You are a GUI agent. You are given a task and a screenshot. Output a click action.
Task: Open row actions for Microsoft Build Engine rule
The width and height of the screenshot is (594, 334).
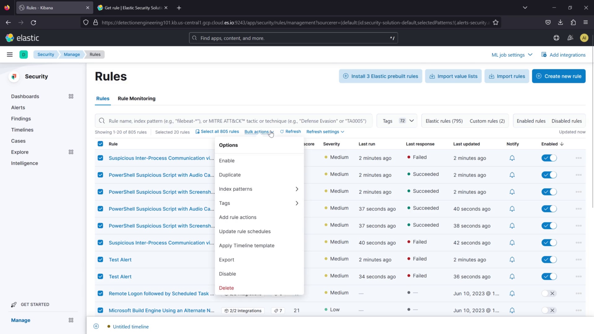pyautogui.click(x=579, y=310)
